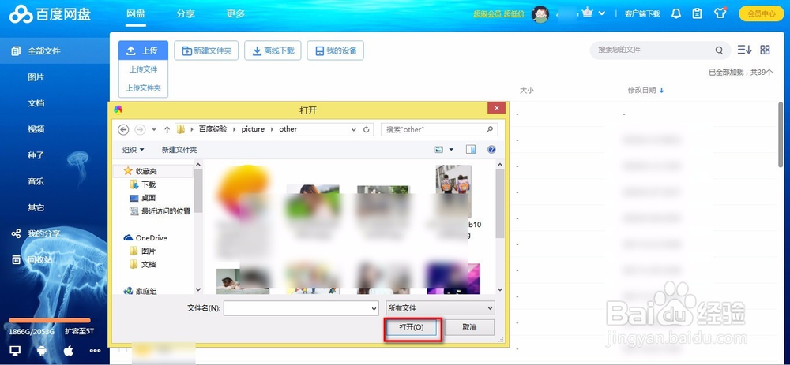Click the dialog help question icon

491,149
